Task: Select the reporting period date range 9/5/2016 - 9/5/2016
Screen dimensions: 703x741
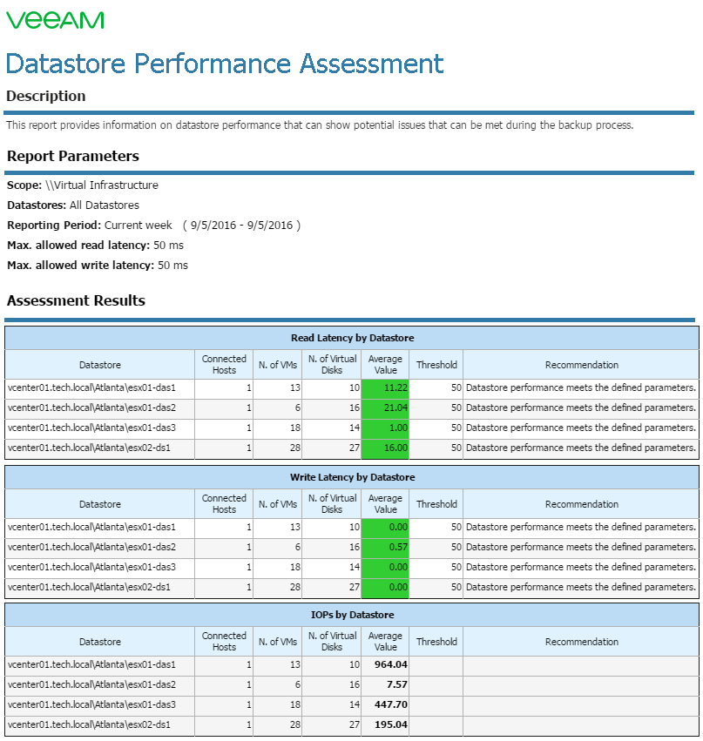Action: point(241,226)
